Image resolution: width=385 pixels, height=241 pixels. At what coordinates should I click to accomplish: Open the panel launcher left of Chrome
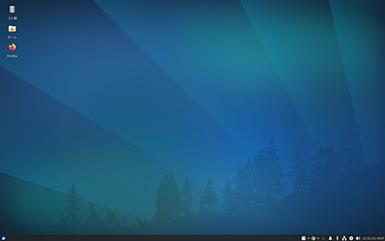point(304,238)
